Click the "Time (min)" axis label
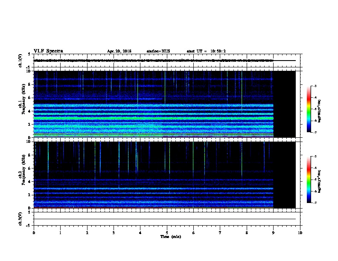The image size is (338, 261). point(171,237)
